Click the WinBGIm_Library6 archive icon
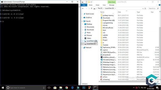The width and height of the screenshot is (161, 90). 101,57
